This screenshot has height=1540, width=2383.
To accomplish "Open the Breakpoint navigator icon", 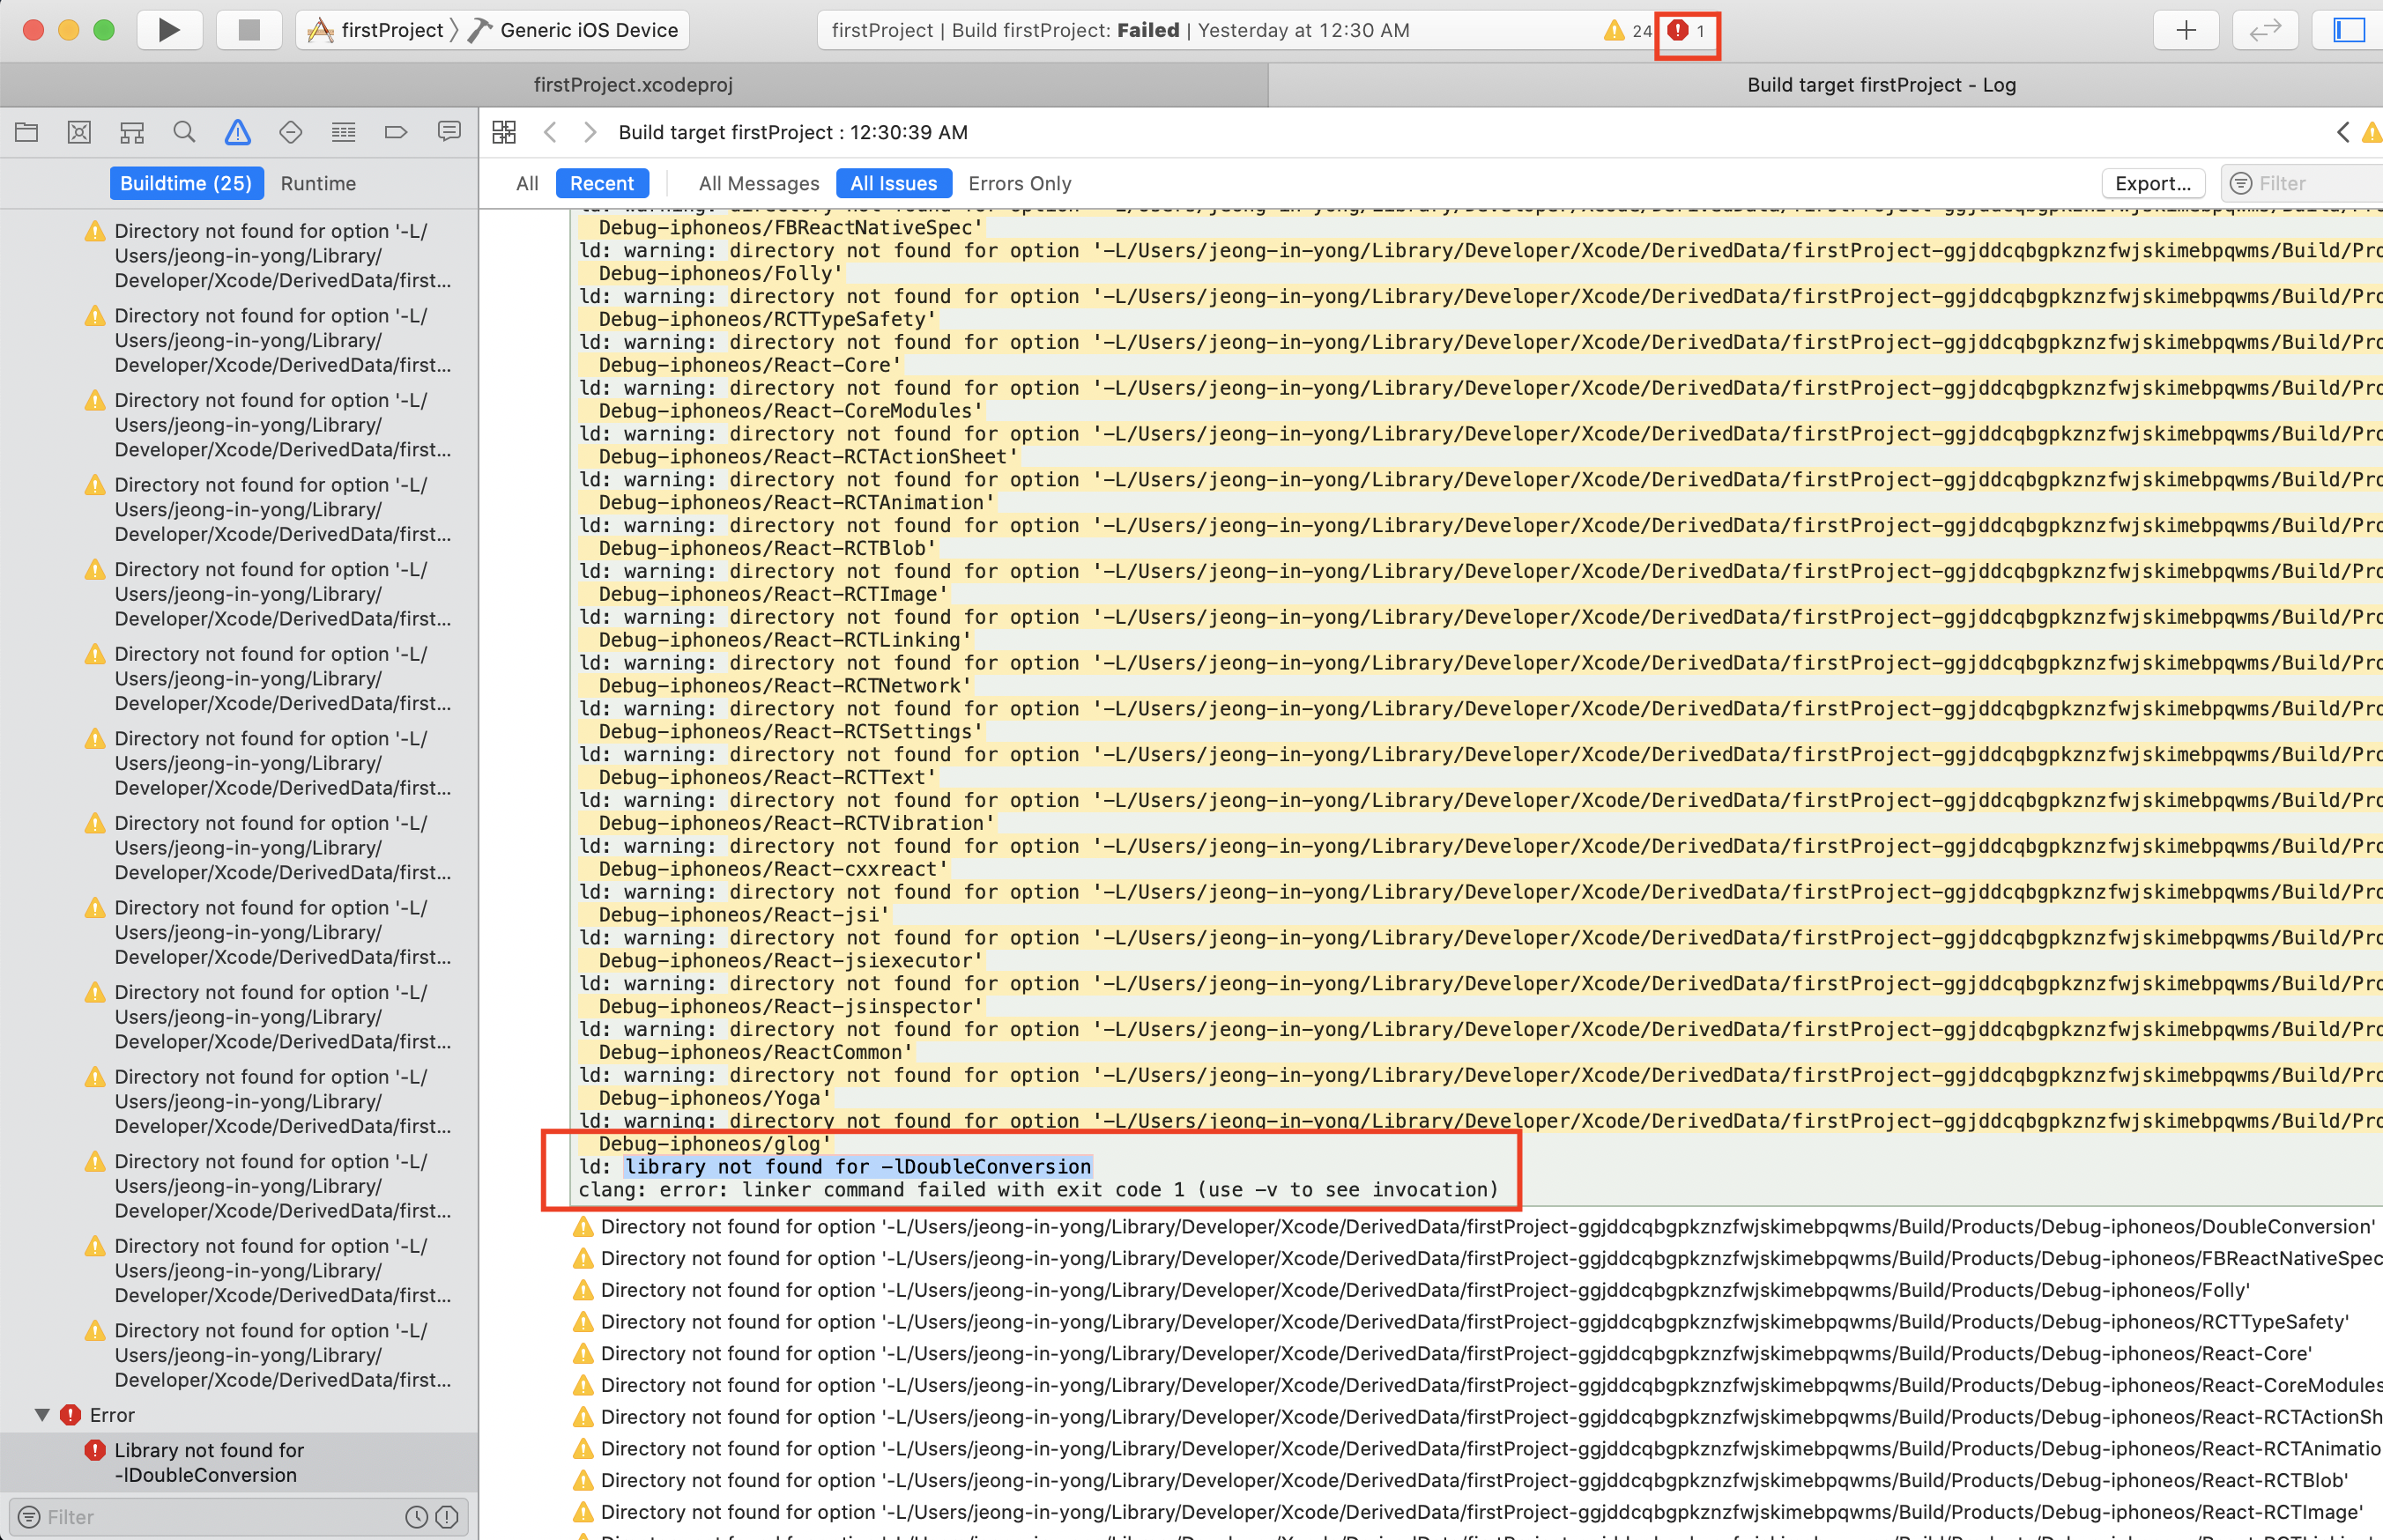I will 396,132.
